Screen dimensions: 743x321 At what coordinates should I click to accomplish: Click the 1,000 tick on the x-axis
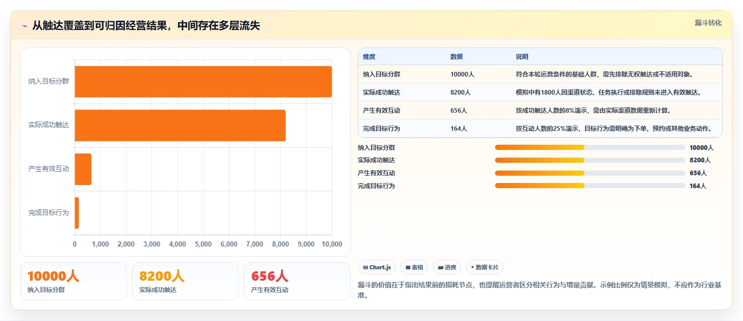[x=100, y=244]
